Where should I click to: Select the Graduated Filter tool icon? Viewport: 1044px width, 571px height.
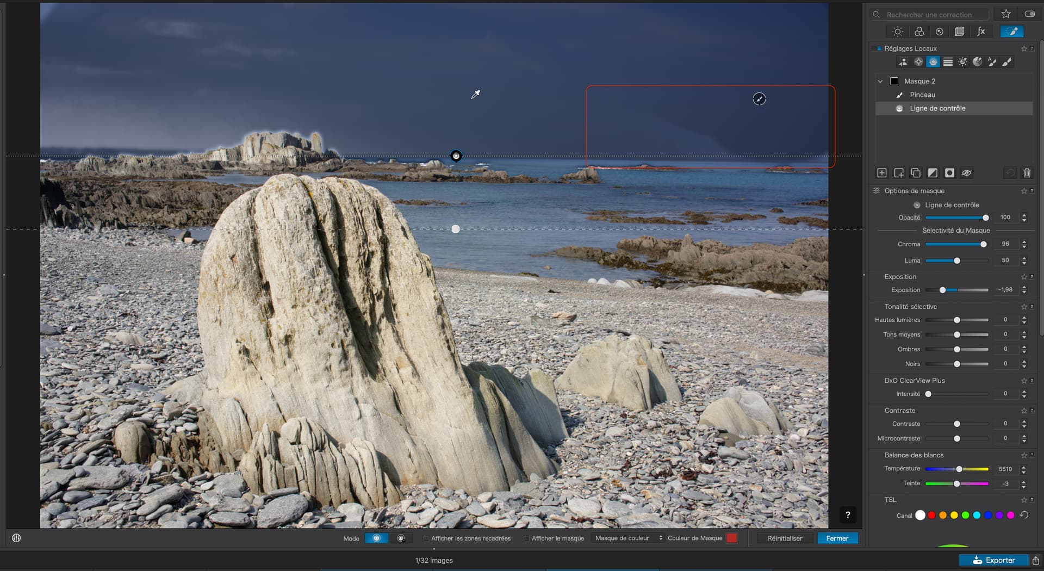948,62
